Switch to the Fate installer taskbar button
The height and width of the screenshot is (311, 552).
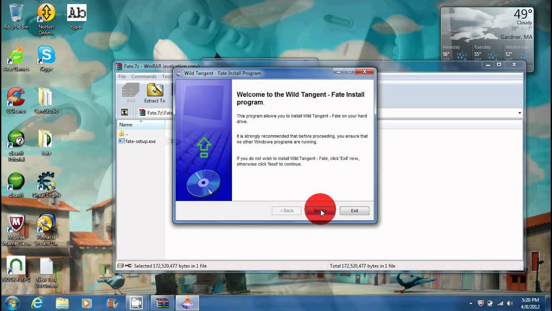coord(187,303)
